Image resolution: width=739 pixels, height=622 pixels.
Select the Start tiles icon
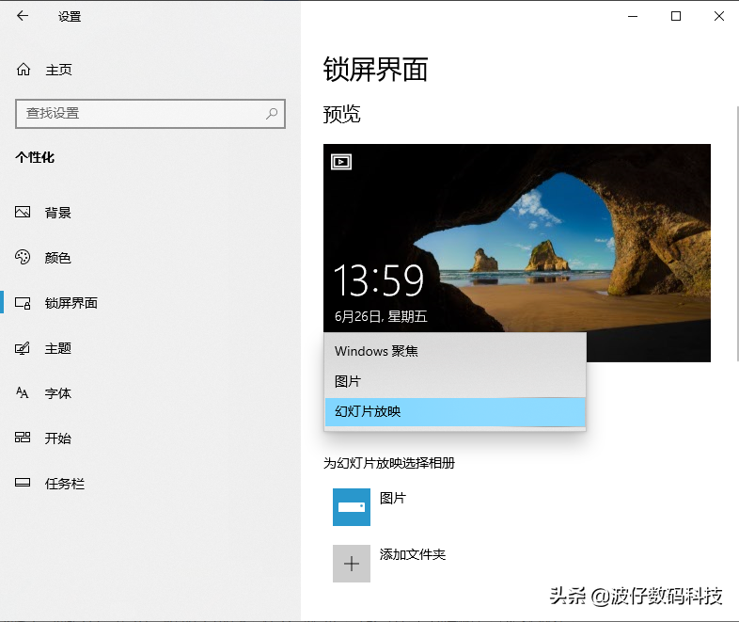coord(23,438)
